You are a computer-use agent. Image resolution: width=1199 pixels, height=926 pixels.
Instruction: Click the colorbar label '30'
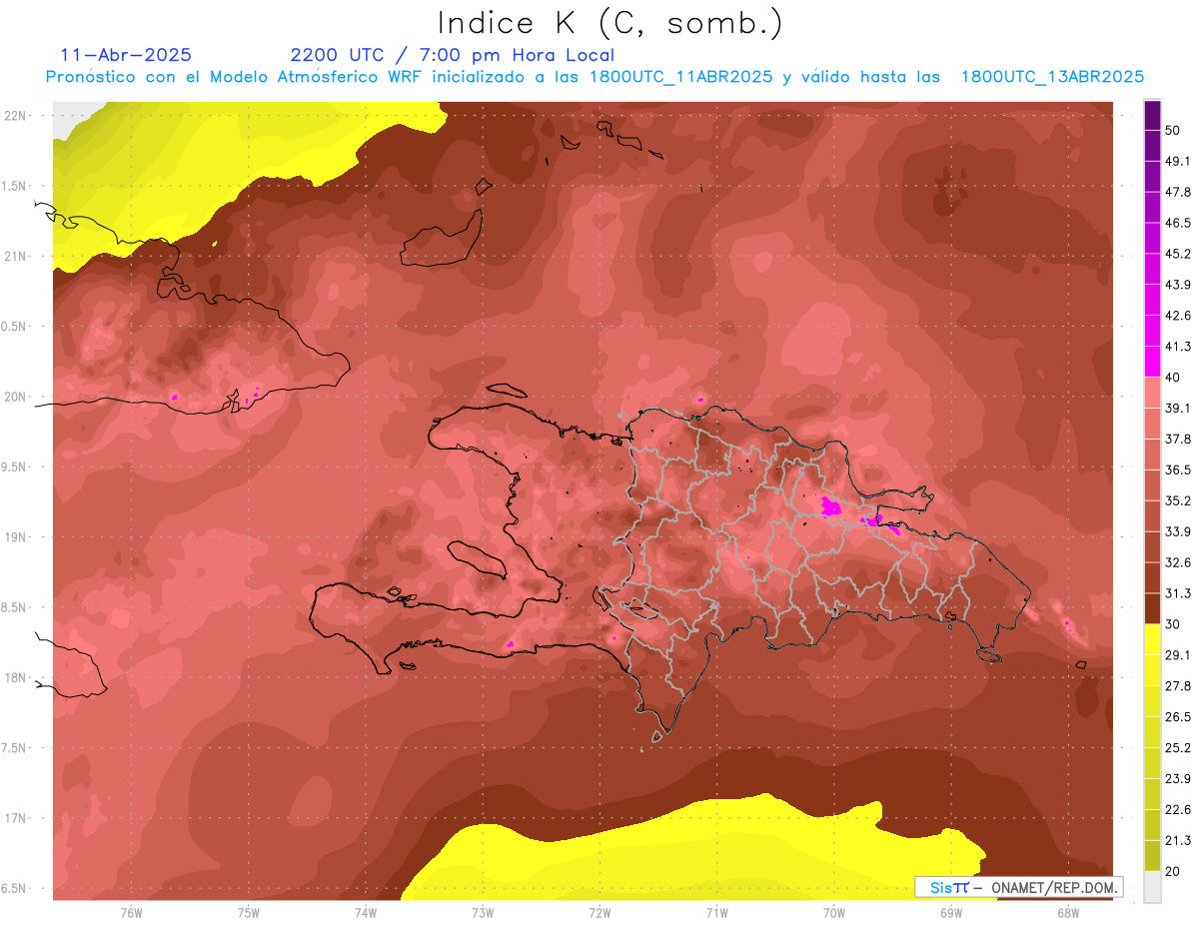[x=1173, y=624]
